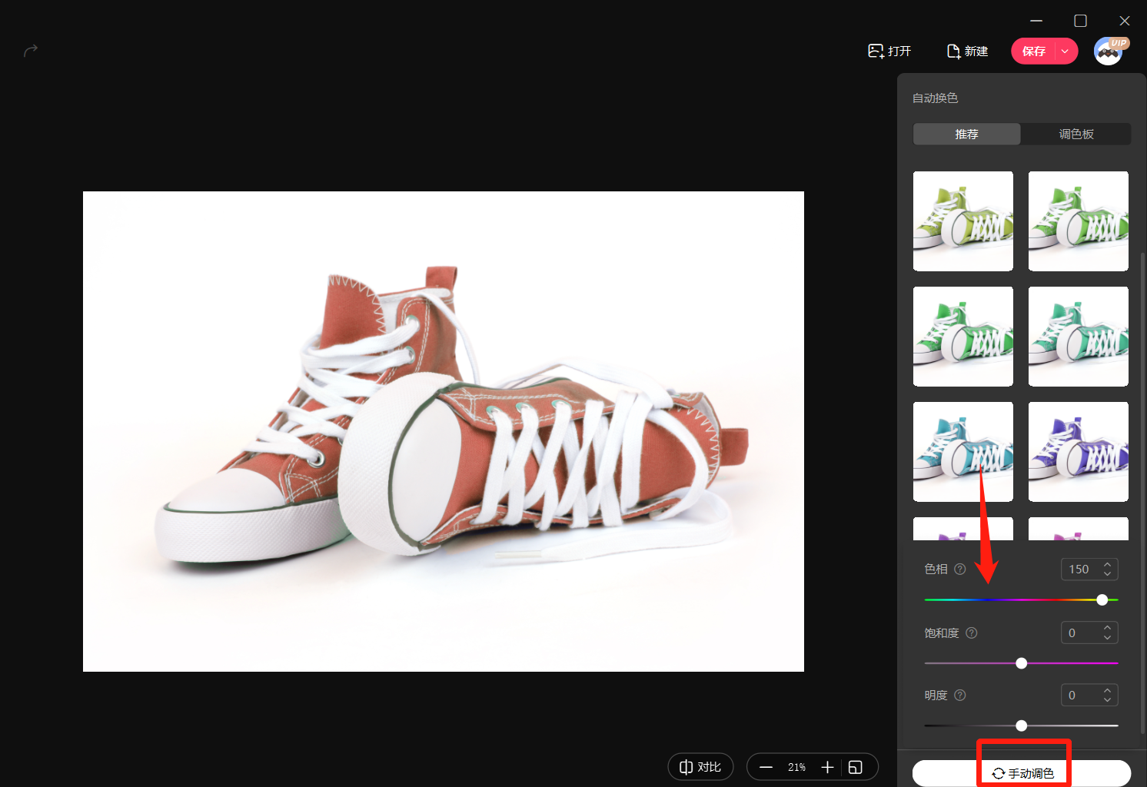Zoom out with the minus icon
The height and width of the screenshot is (787, 1147).
[x=766, y=767]
